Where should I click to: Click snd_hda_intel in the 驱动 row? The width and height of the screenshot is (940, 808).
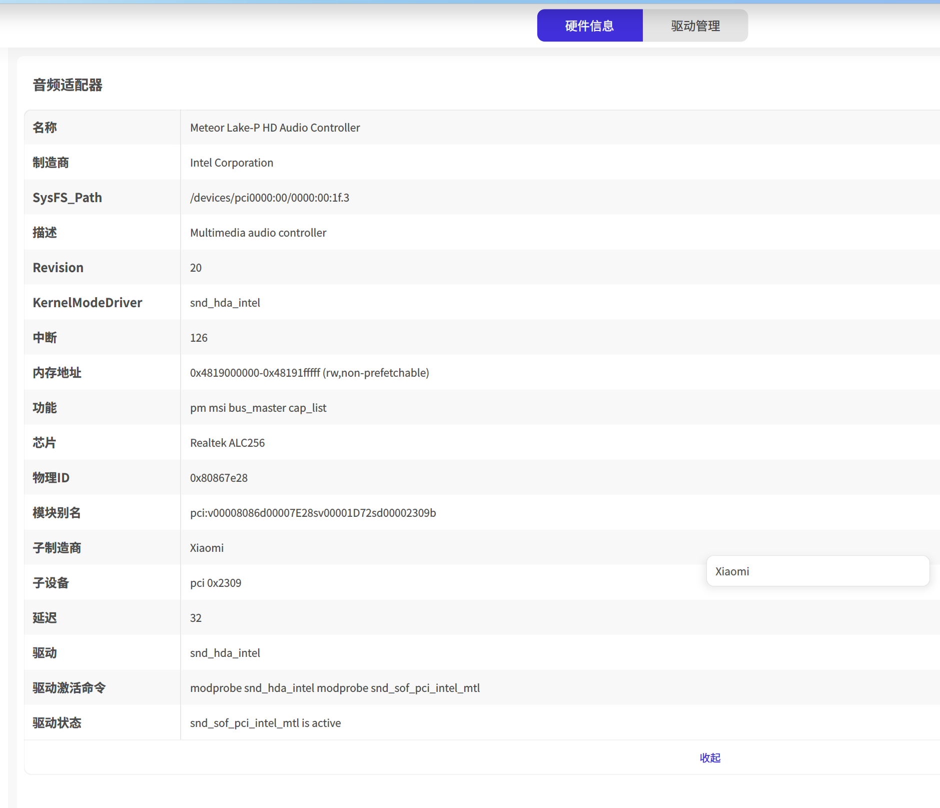pos(225,653)
